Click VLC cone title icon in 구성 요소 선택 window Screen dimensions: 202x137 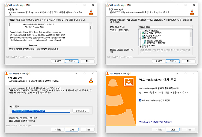point(108,5)
